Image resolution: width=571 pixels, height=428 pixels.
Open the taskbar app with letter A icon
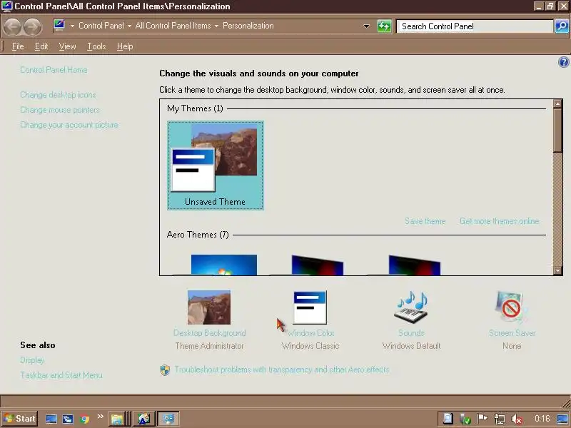(144, 419)
